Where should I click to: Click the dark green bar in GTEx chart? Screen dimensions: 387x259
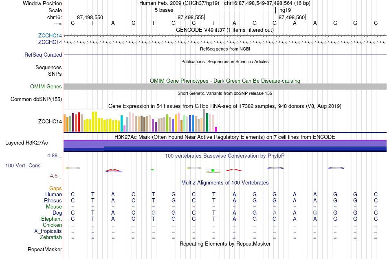tap(207, 122)
